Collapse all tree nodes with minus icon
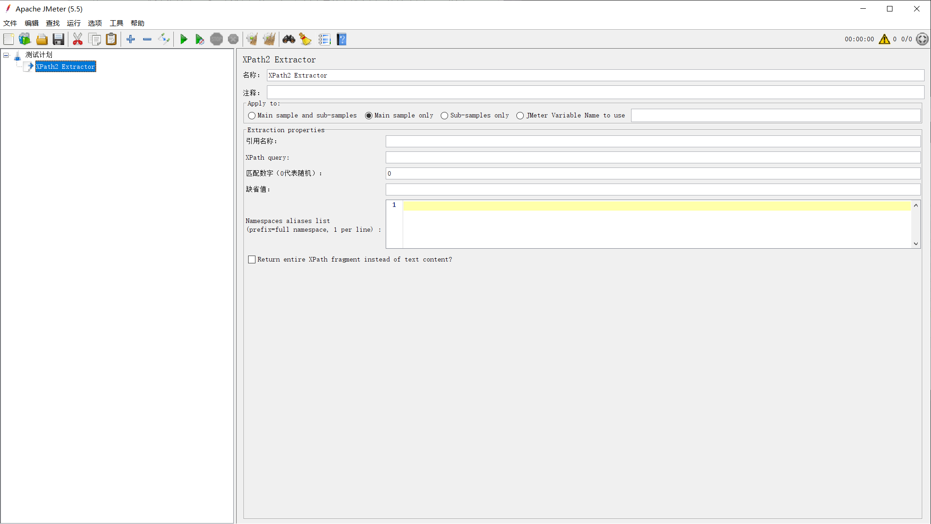Viewport: 931px width, 524px height. pyautogui.click(x=147, y=39)
